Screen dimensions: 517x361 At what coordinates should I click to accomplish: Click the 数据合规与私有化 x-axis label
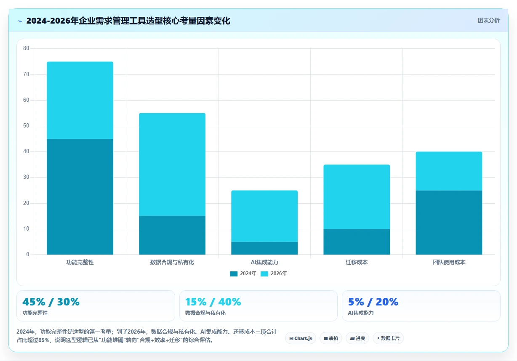pos(172,262)
